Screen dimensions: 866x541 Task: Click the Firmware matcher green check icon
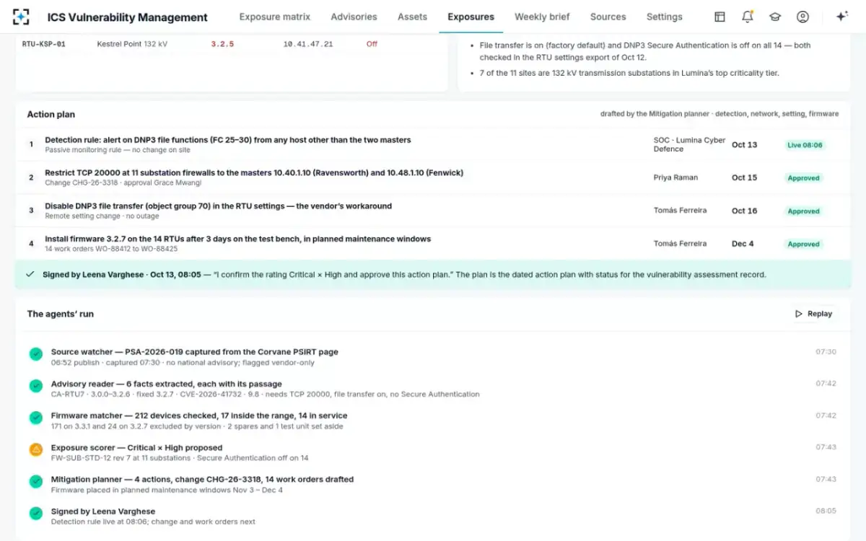click(36, 418)
